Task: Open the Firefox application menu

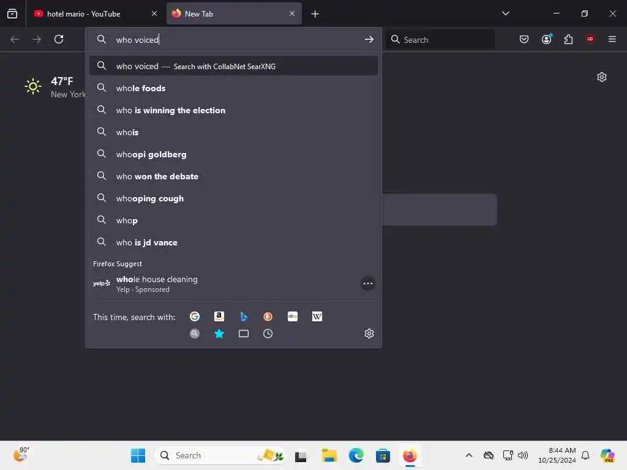Action: [612, 39]
